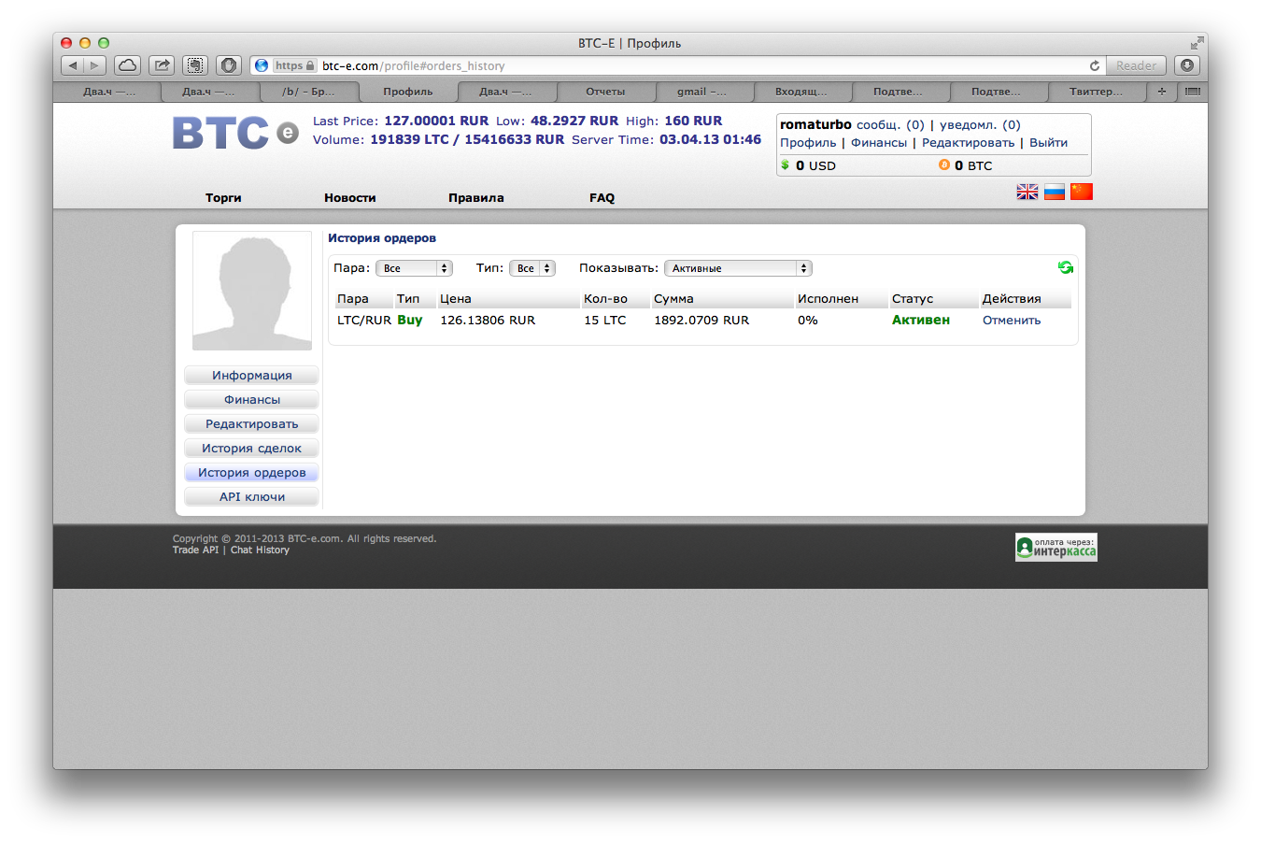
Task: Open the Тип filter dropdown
Action: (x=532, y=268)
